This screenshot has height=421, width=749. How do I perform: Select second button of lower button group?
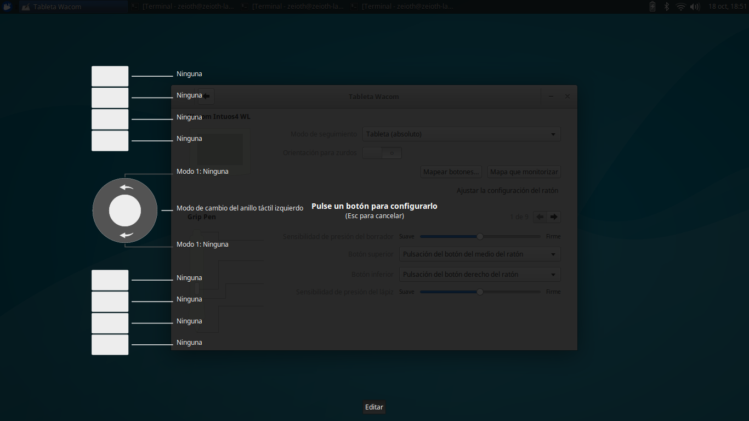point(110,301)
